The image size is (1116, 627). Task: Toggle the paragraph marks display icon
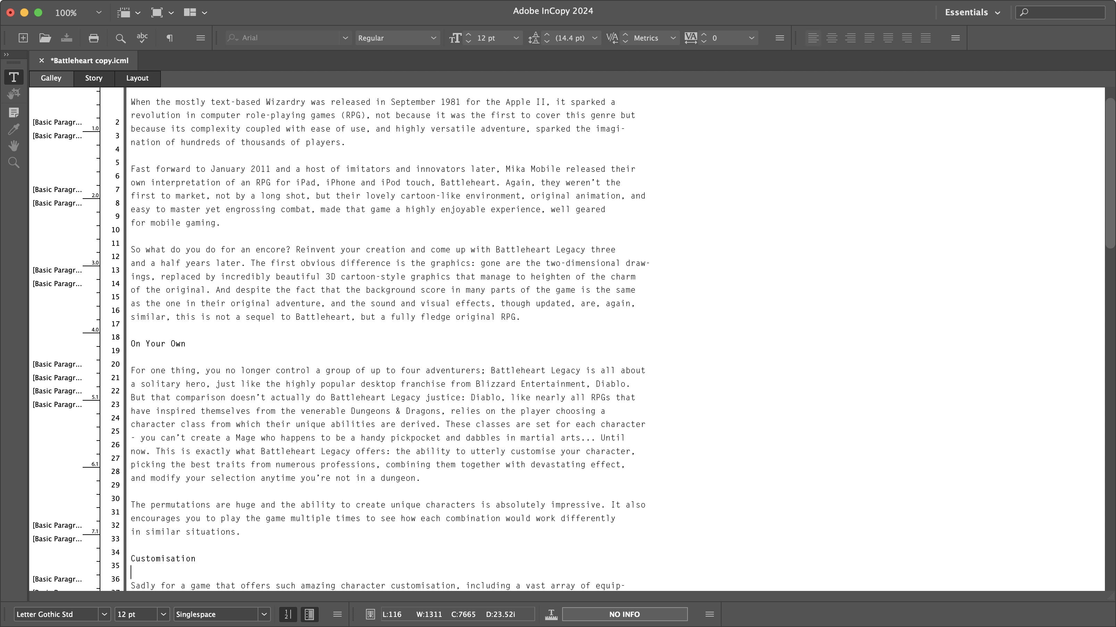coord(169,37)
